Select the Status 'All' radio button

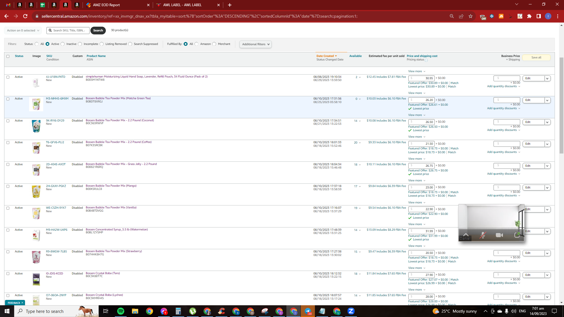(37, 44)
